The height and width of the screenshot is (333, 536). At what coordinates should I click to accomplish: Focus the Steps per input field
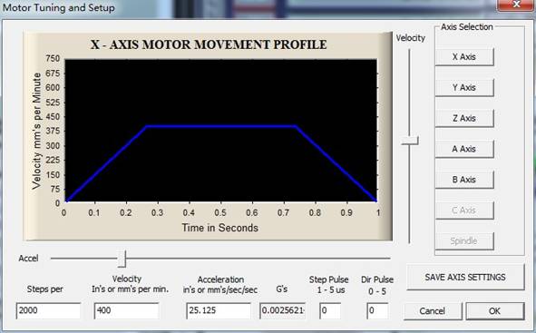coord(48,311)
